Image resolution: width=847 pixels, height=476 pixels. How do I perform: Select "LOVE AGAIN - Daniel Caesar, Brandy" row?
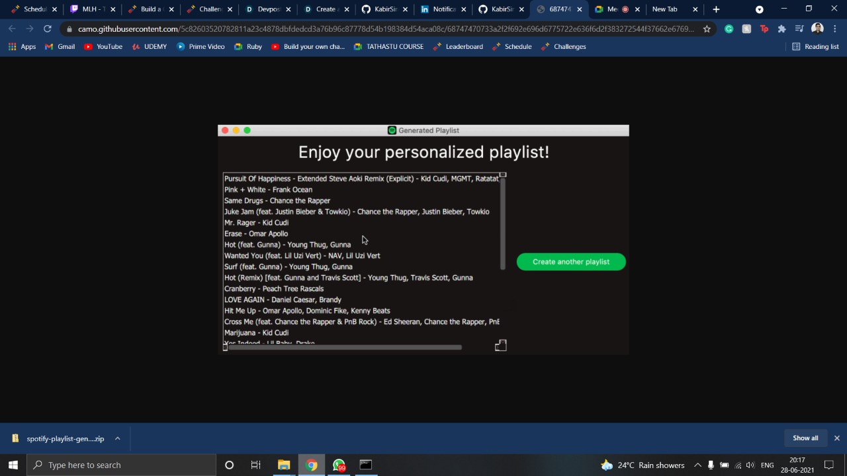click(x=362, y=300)
